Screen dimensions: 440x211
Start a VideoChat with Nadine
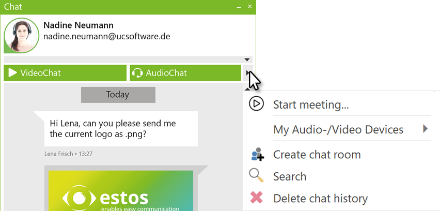65,73
